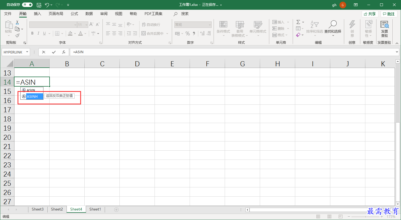The height and width of the screenshot is (220, 401).
Task: Click the Comments (批注) button
Action: pos(389,14)
